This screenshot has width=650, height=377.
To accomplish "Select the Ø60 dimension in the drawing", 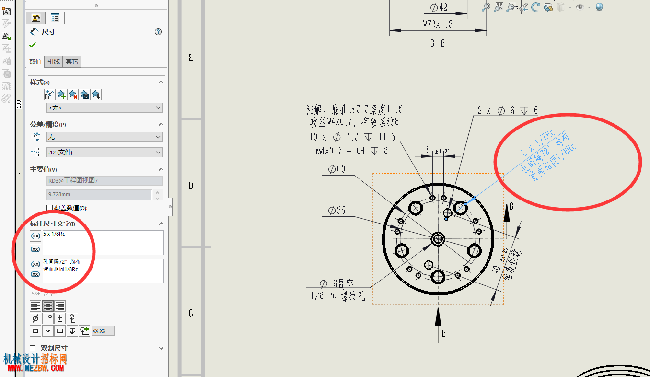I will coord(337,169).
